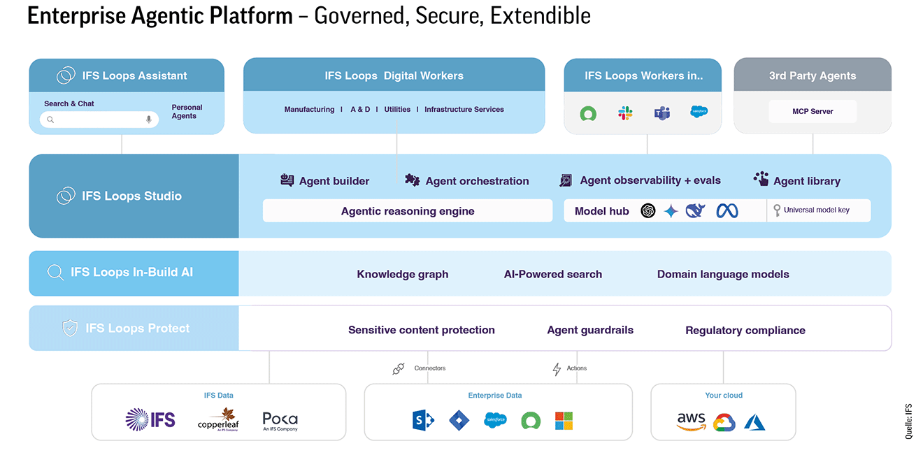Click the Google Cloud logo
The height and width of the screenshot is (476, 923).
click(x=724, y=422)
